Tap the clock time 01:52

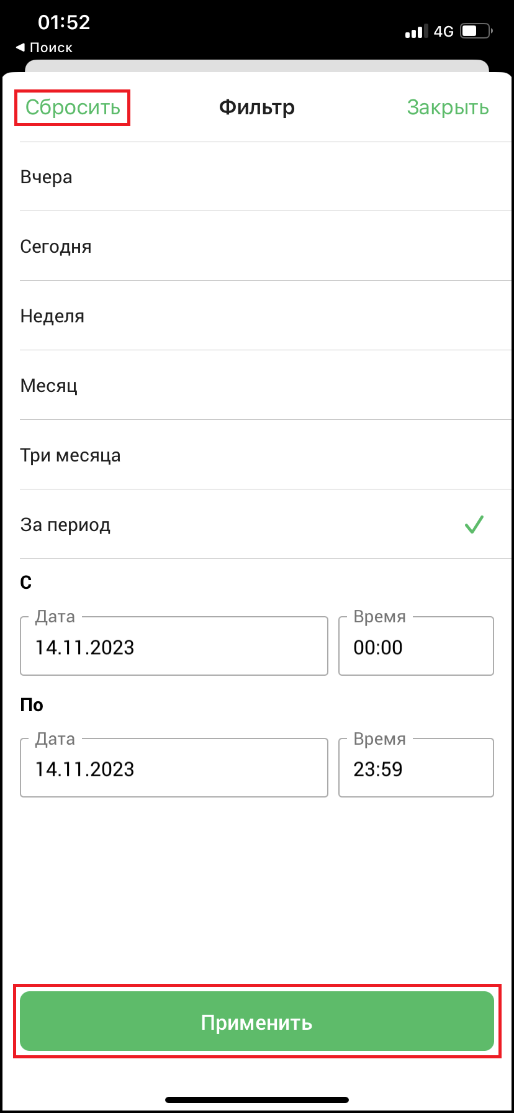pyautogui.click(x=64, y=22)
